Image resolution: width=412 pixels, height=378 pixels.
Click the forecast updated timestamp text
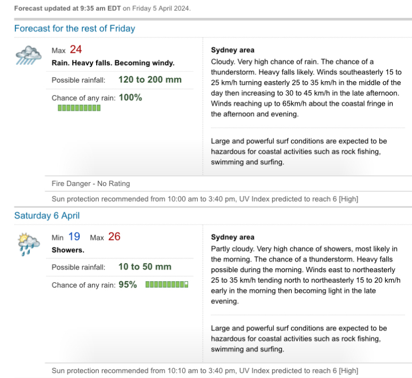[102, 9]
